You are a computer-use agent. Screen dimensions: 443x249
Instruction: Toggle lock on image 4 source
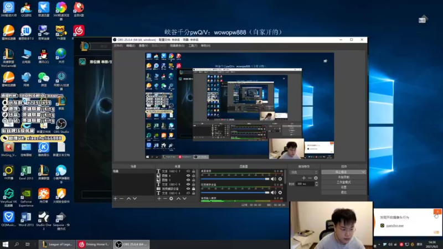[x=193, y=175]
